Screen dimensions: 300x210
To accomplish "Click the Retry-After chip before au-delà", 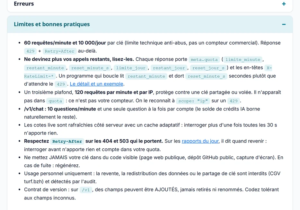I will click(59, 51).
